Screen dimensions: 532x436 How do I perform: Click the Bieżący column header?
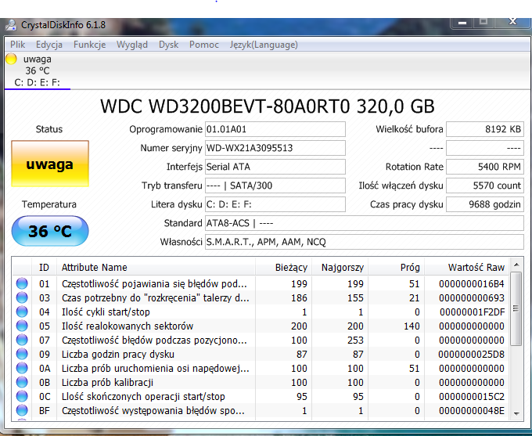[283, 268]
